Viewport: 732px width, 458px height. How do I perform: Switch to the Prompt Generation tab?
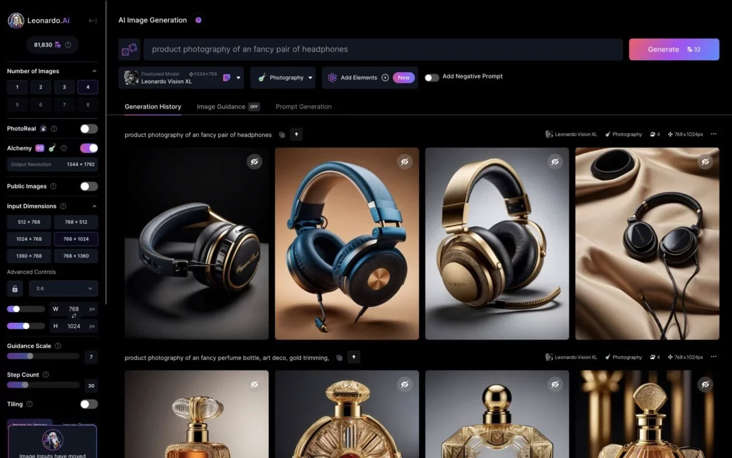(x=304, y=106)
